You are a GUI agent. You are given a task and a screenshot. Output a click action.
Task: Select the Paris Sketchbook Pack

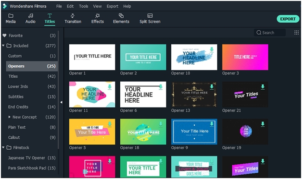(32, 168)
